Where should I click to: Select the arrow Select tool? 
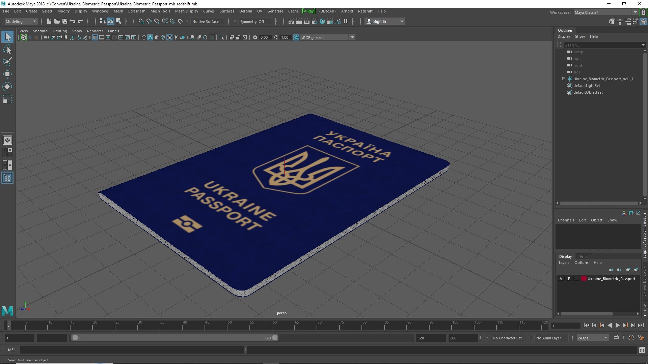pyautogui.click(x=7, y=37)
